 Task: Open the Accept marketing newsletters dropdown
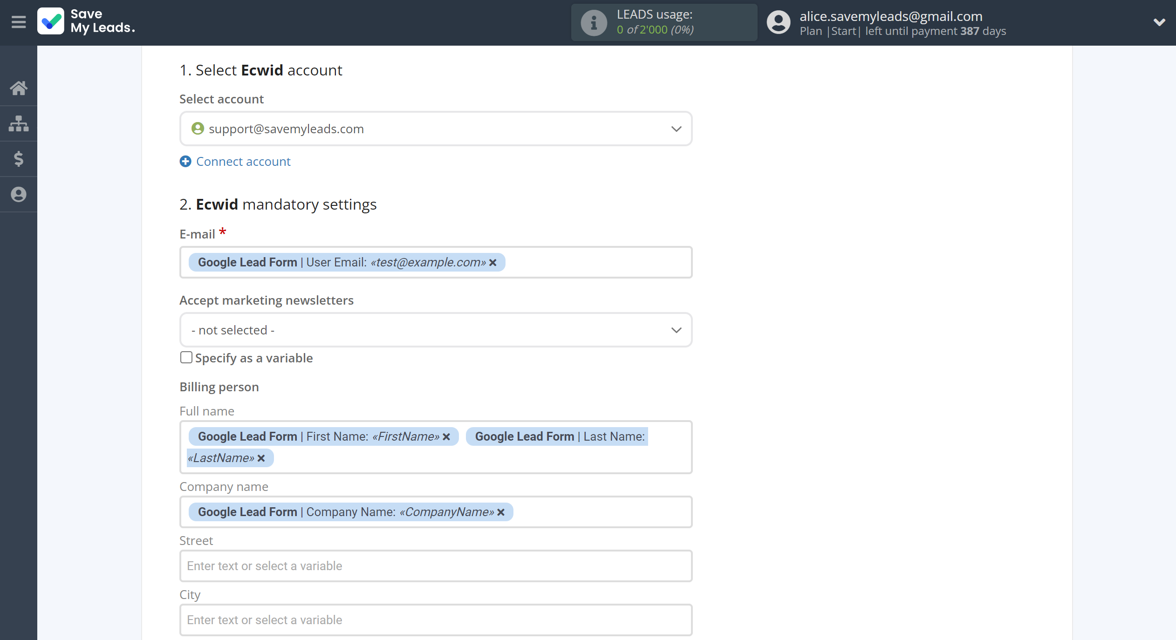pos(436,330)
